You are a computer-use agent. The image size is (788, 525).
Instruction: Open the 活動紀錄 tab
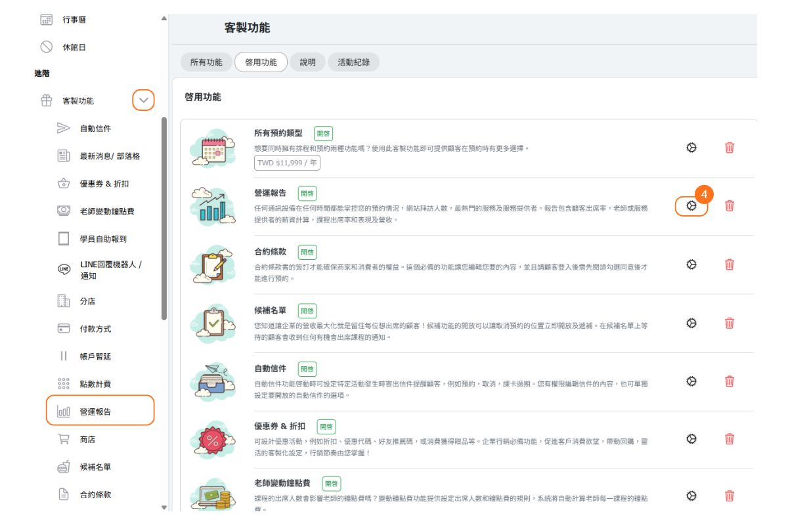[x=353, y=62]
